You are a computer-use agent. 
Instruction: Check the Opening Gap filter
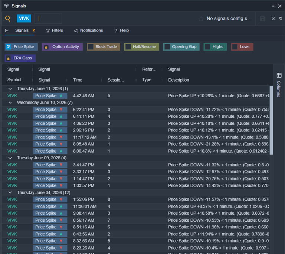[167, 47]
